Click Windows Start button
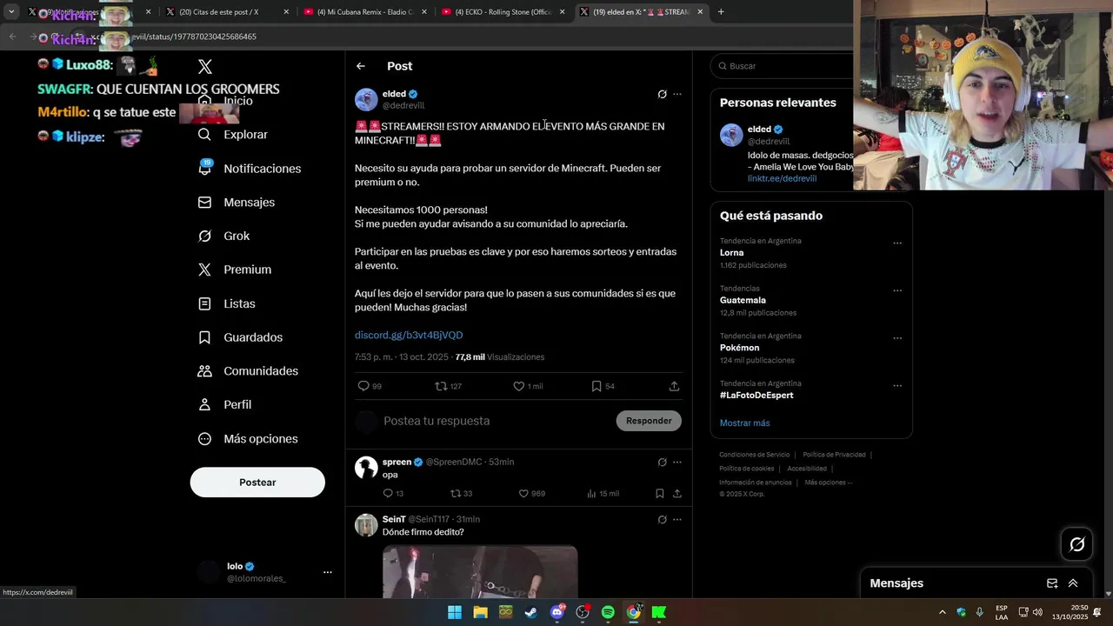Screen dimensions: 1113x626 (x=455, y=613)
